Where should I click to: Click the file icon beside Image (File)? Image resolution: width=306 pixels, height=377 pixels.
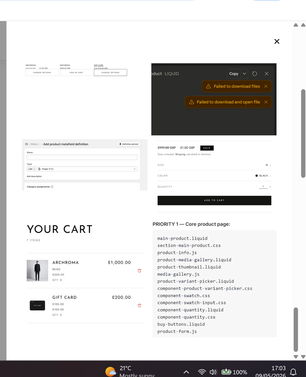click(39, 169)
